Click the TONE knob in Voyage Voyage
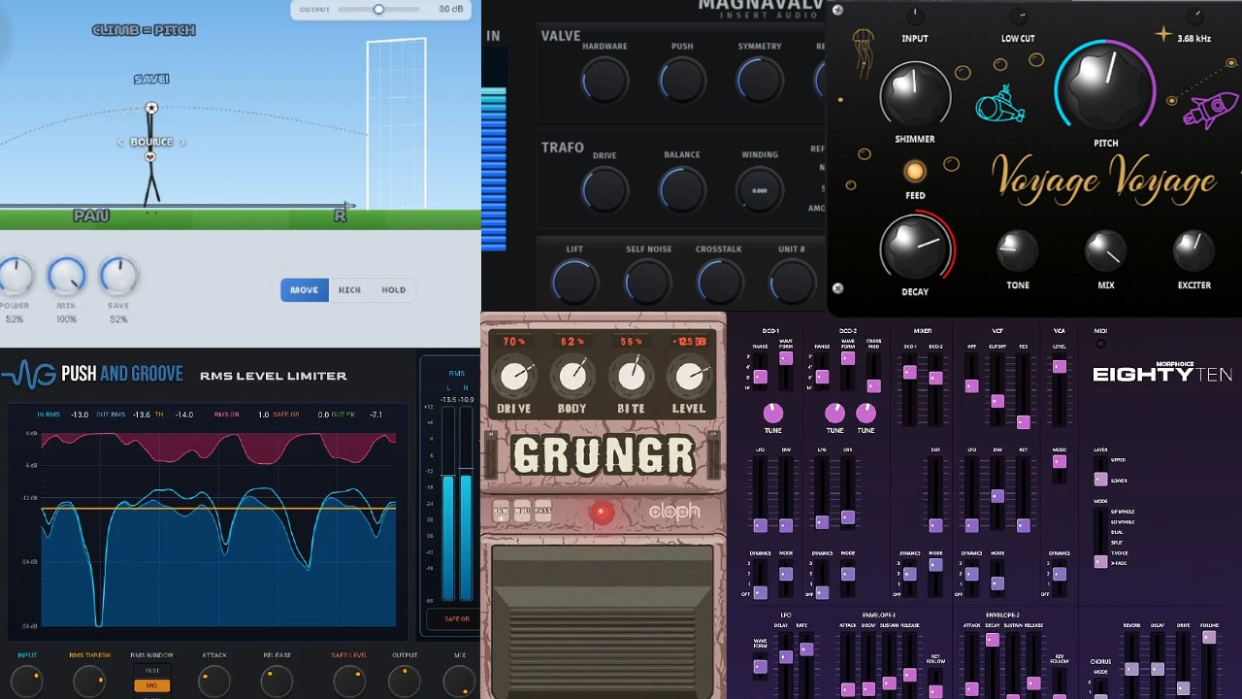This screenshot has height=699, width=1242. [1018, 250]
